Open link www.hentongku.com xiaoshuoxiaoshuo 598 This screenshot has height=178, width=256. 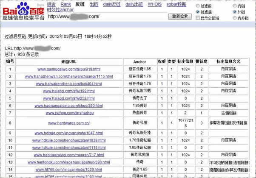69,162
